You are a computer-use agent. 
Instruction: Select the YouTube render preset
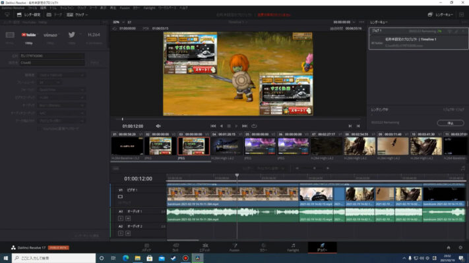tap(29, 35)
